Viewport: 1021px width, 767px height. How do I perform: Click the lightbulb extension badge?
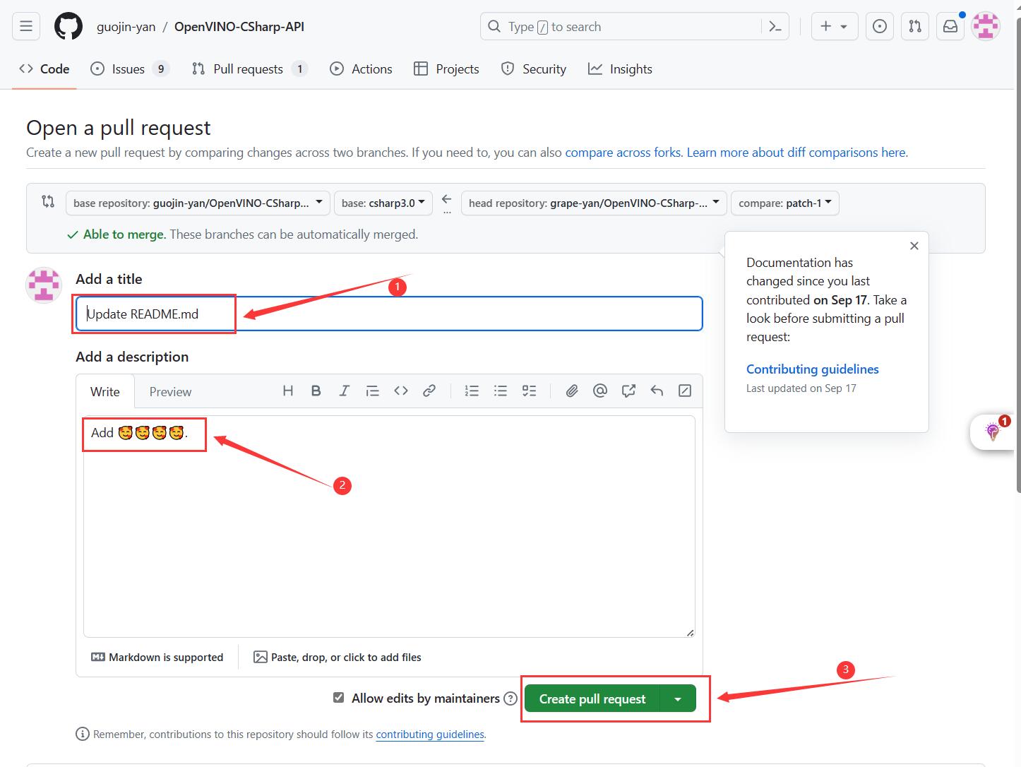[x=993, y=431]
